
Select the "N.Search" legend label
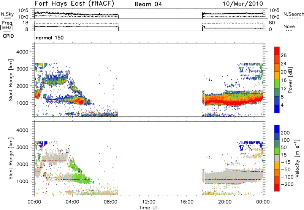293,14
